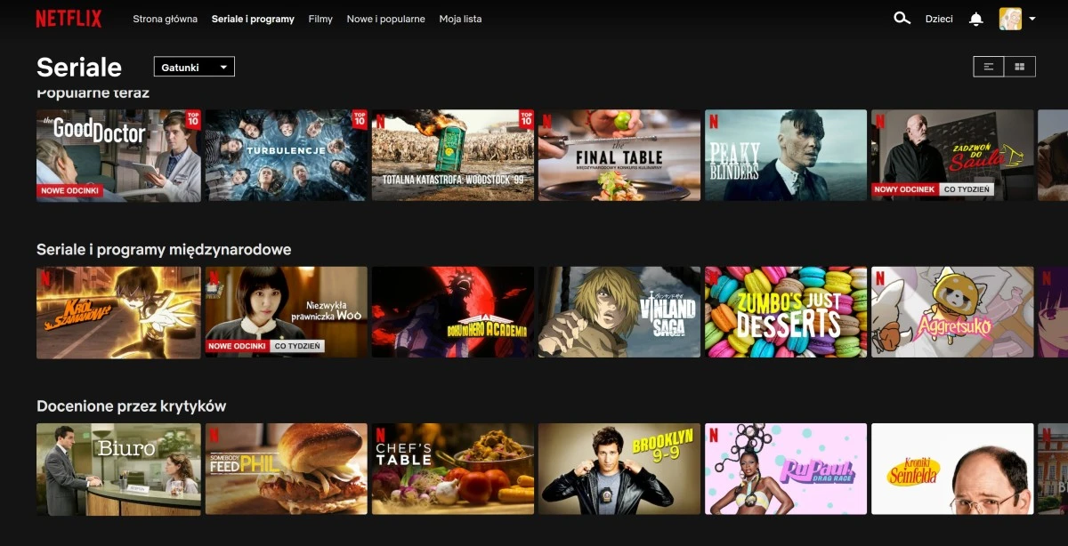Open the Vinland Saga thumbnail
The width and height of the screenshot is (1068, 546).
point(619,312)
